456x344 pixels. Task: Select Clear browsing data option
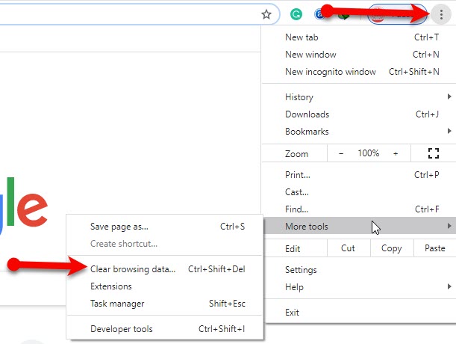133,269
